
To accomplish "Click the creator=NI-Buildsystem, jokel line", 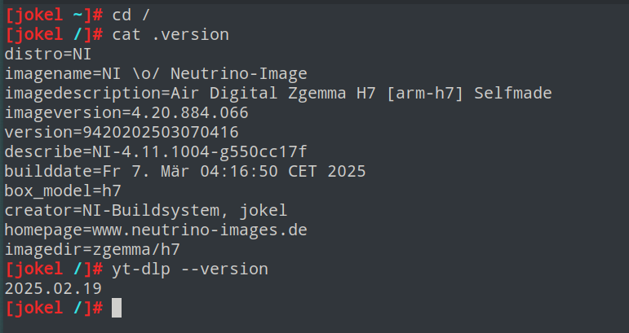I will point(146,210).
